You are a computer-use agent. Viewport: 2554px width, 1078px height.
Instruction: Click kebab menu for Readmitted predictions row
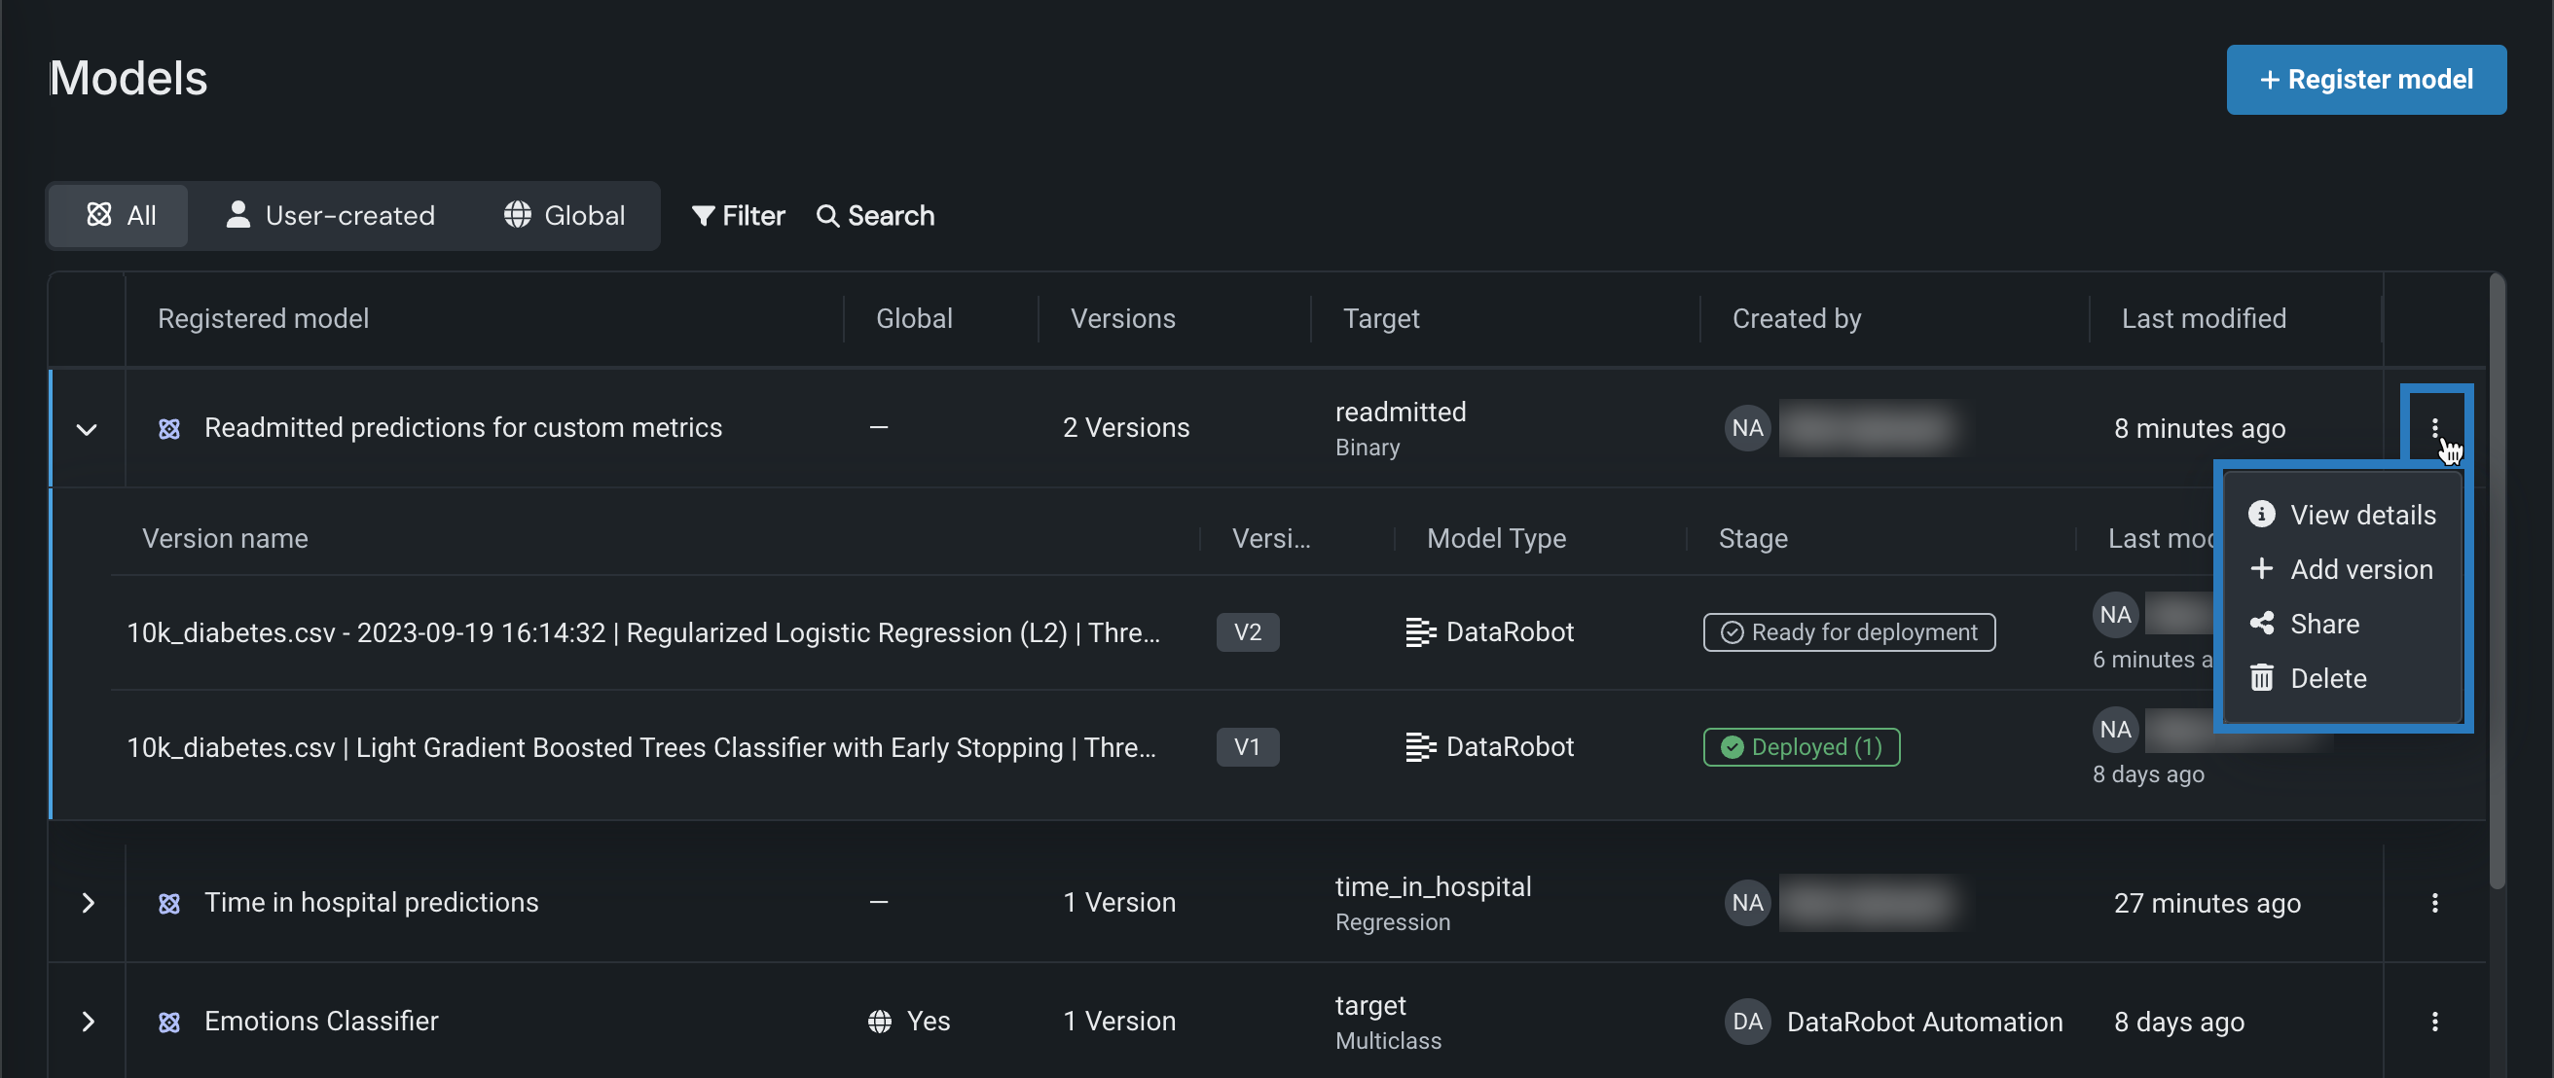[x=2434, y=428]
